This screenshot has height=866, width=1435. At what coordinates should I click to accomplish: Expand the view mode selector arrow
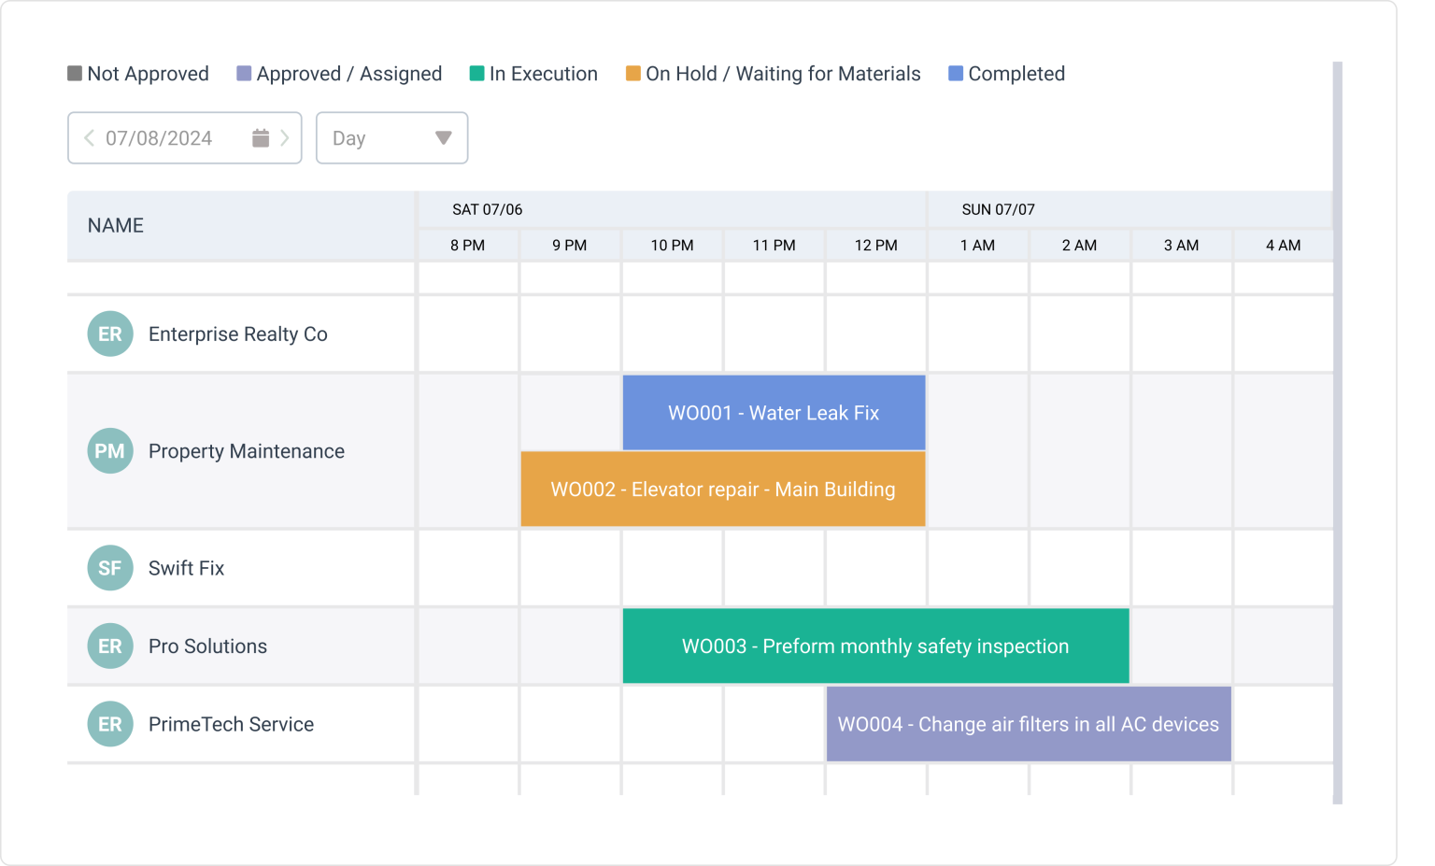click(442, 137)
